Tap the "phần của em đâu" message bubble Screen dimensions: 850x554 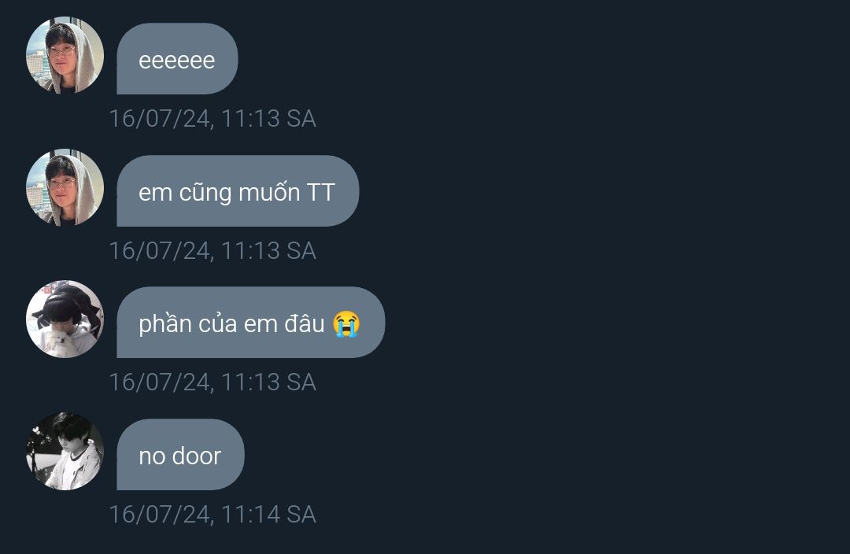point(250,323)
